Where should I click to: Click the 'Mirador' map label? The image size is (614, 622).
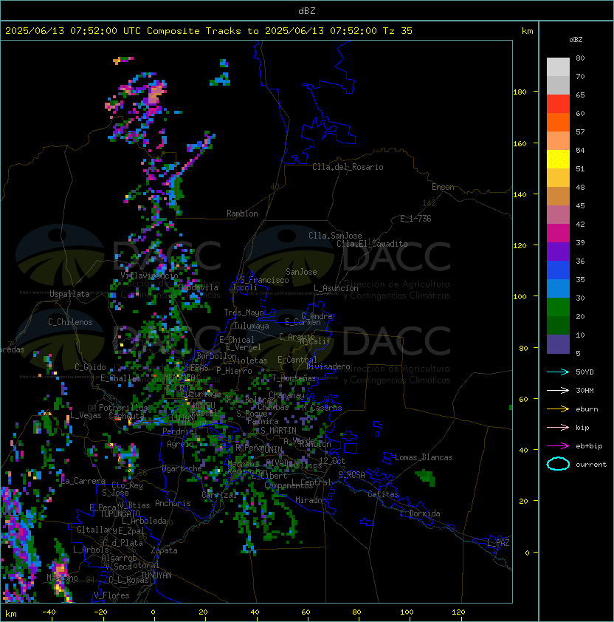pos(311,500)
